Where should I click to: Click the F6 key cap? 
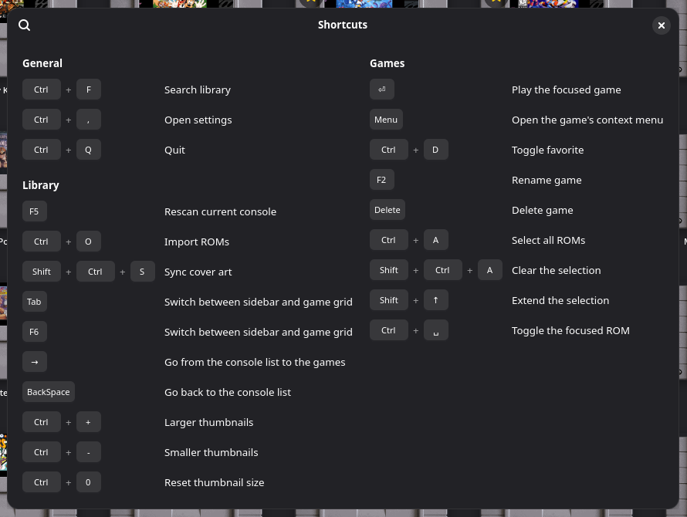35,332
